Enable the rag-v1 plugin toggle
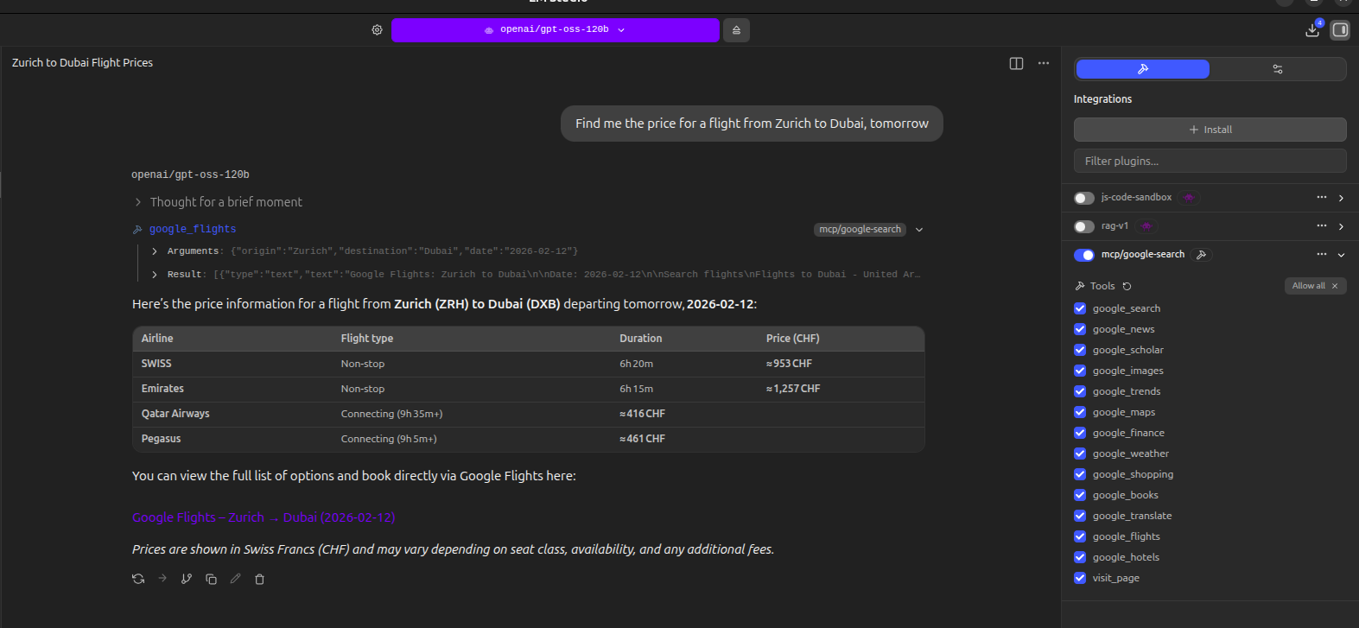1359x628 pixels. (1084, 226)
